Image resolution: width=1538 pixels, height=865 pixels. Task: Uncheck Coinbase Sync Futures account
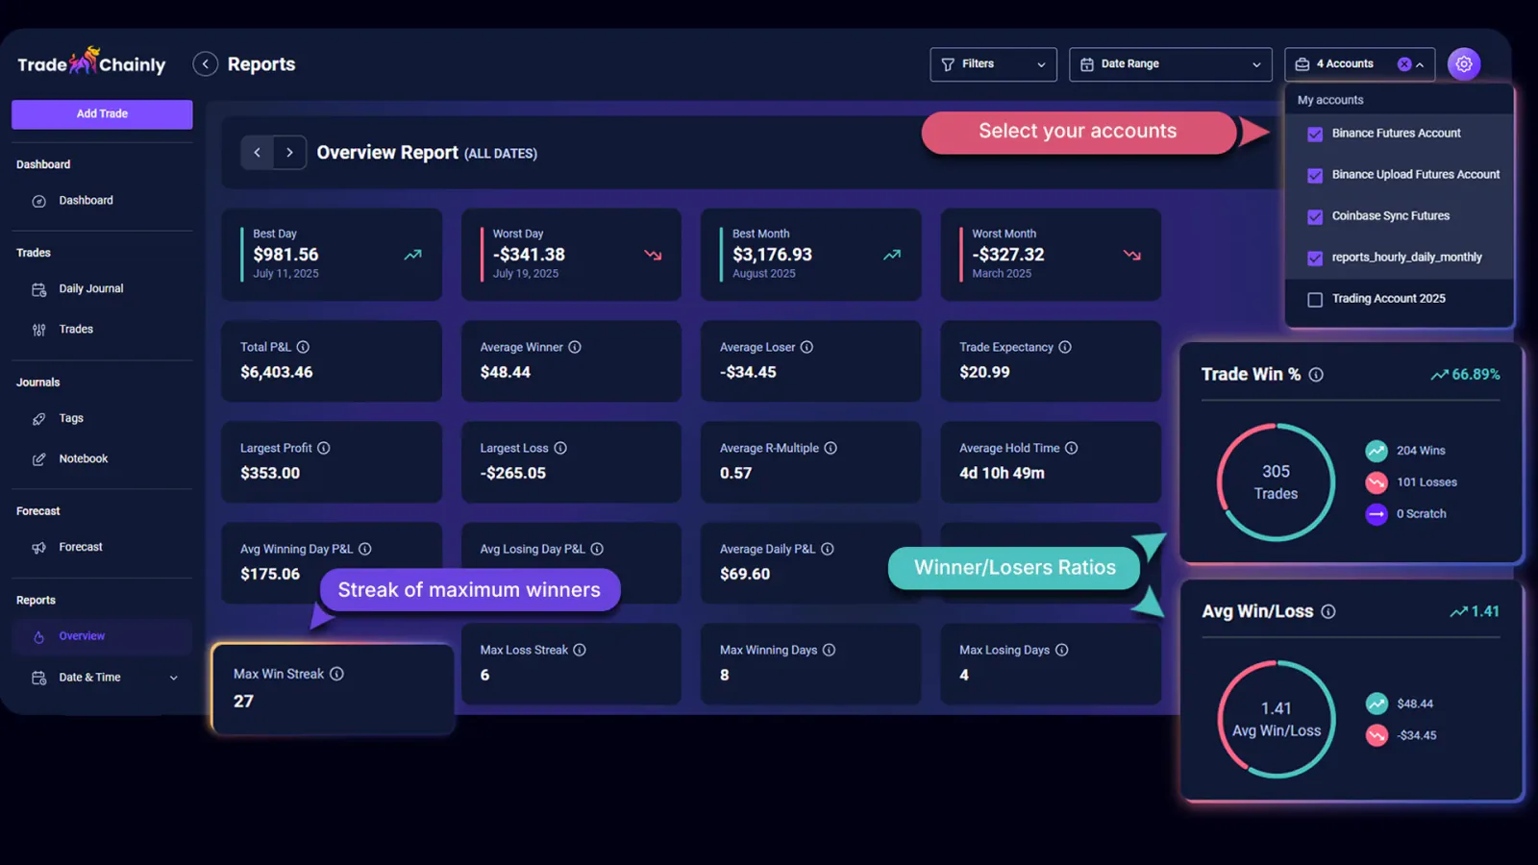[1314, 216]
